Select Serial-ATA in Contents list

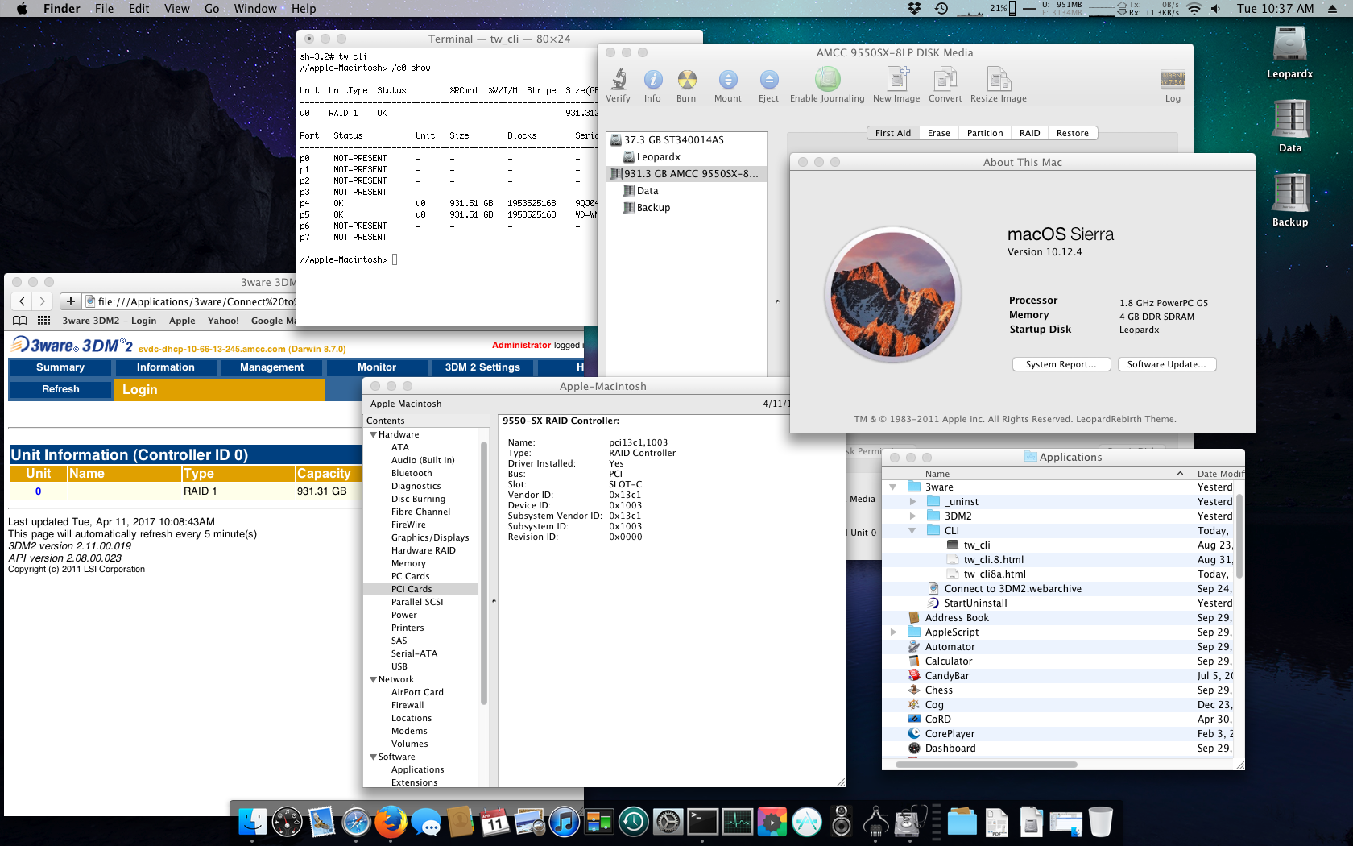(414, 653)
